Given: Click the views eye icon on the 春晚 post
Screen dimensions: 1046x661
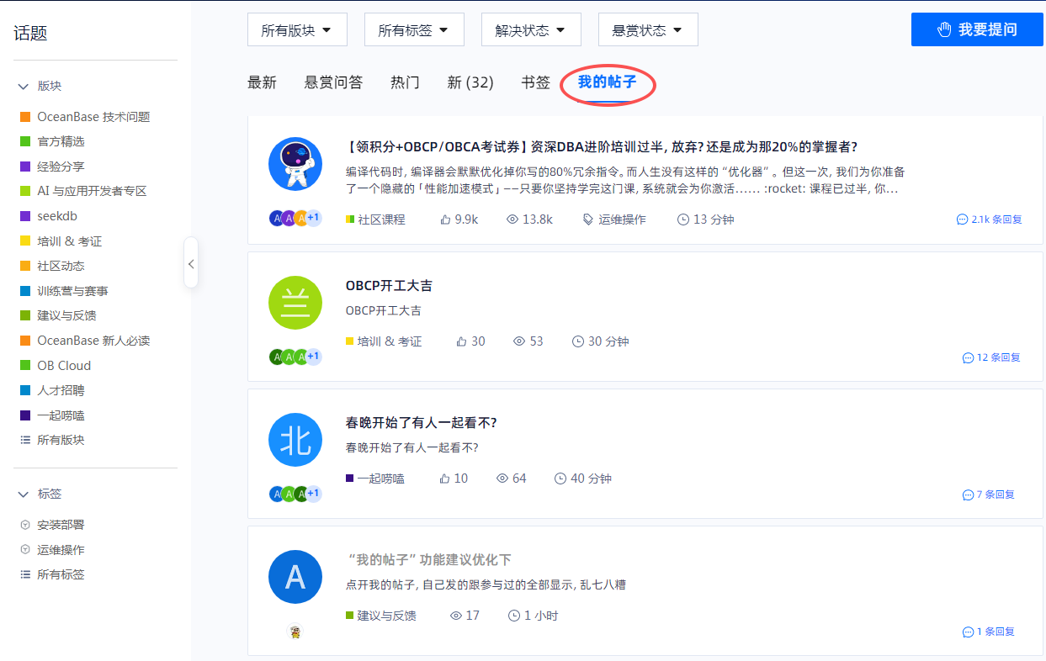Looking at the screenshot, I should point(502,479).
